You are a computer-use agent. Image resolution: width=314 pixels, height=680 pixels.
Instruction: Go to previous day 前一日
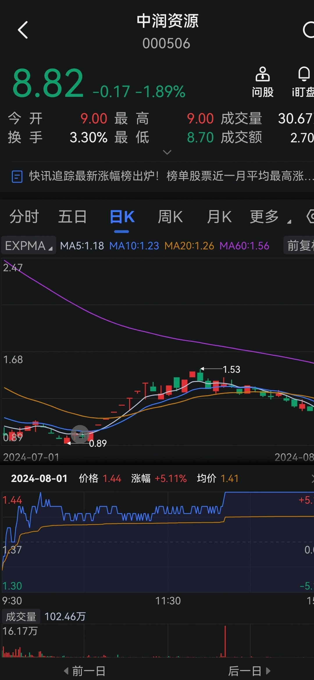pyautogui.click(x=85, y=671)
